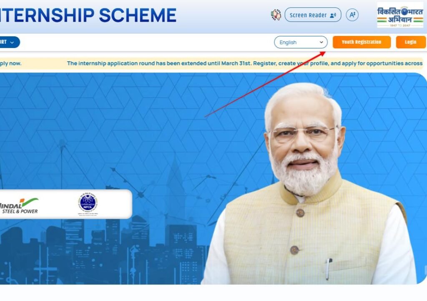Open the English language dropdown

(301, 42)
